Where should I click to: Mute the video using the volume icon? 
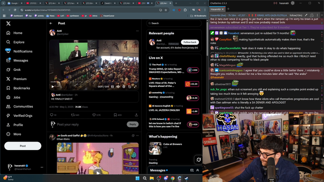[118, 86]
